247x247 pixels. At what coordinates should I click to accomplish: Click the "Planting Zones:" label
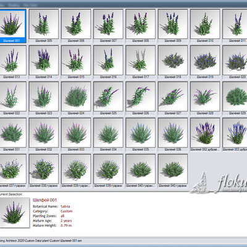click(x=44, y=216)
